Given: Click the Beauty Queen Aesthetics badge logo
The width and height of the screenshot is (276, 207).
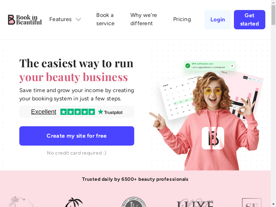Looking at the screenshot, I should click(x=134, y=202).
